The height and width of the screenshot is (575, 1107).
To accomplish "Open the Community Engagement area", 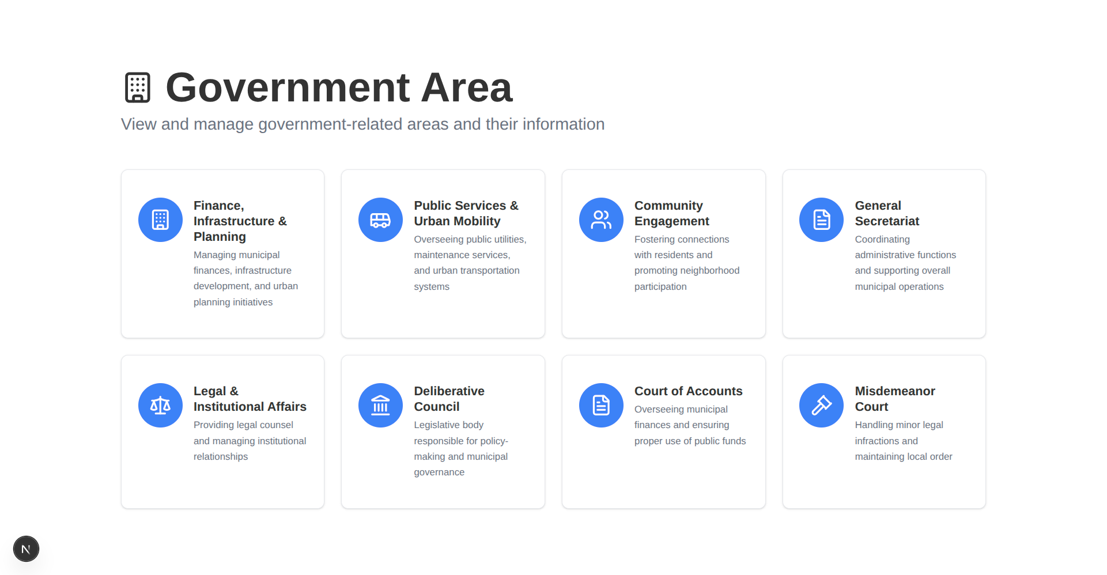I will point(663,254).
